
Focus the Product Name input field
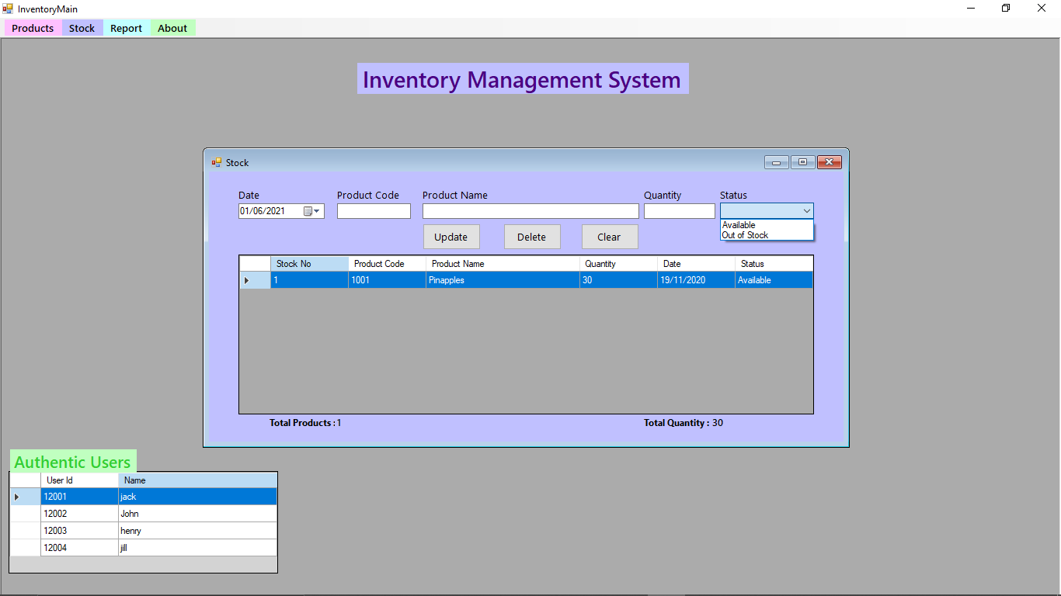[x=530, y=211]
